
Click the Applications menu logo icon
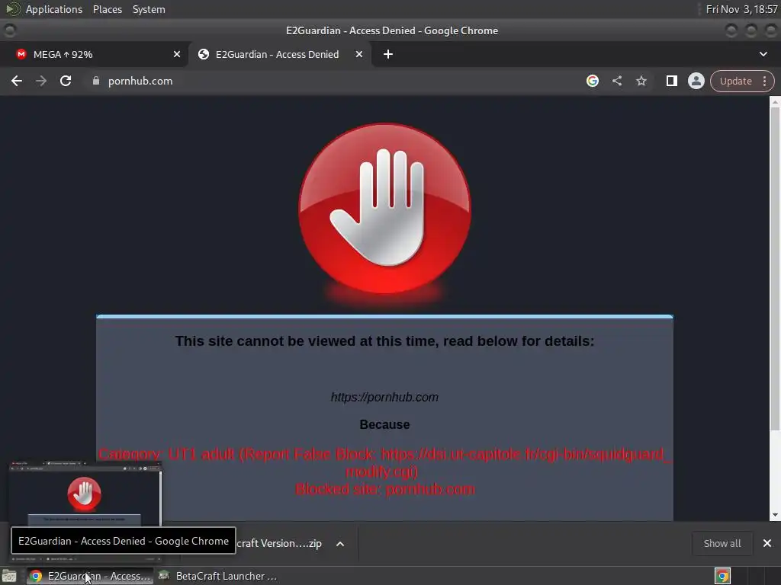[x=12, y=9]
